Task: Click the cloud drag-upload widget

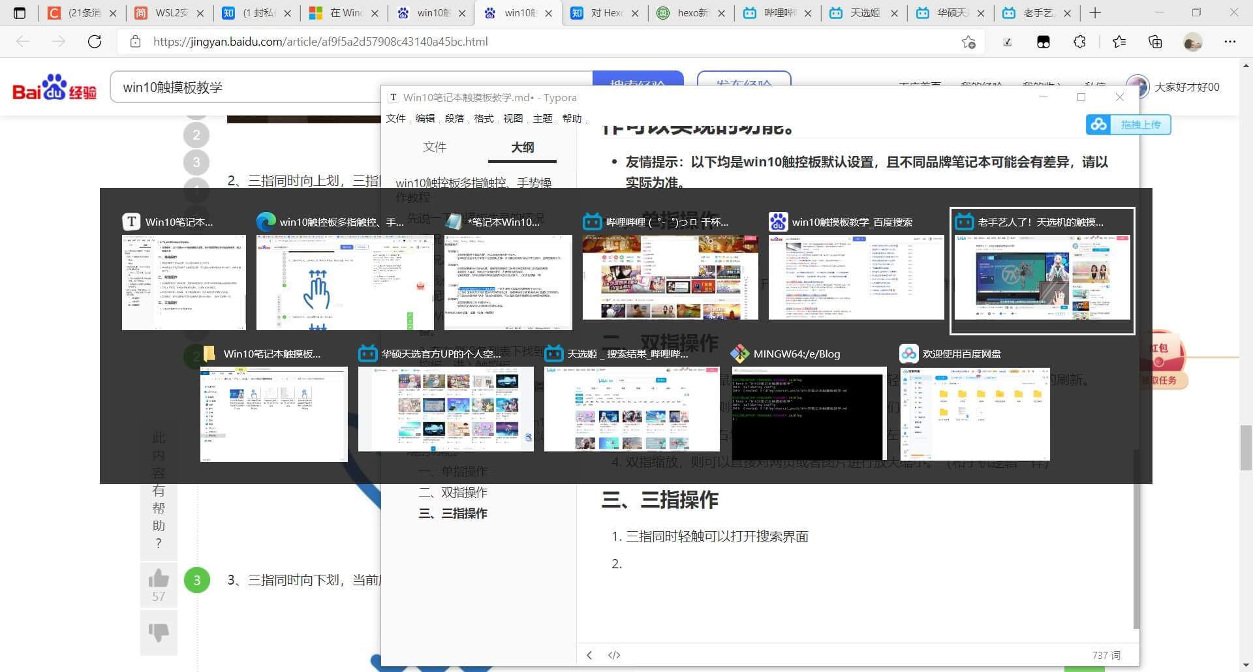Action: [x=1128, y=125]
